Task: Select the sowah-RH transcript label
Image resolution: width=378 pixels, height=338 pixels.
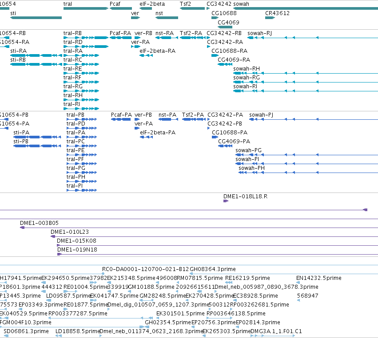Action: point(247,69)
